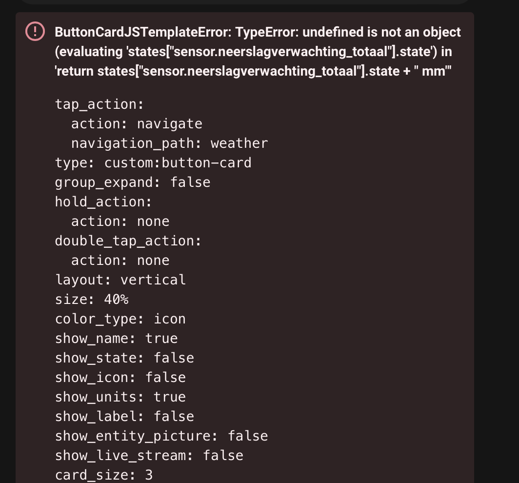The image size is (519, 483).
Task: Click the 'action: navigate' line
Action: (x=137, y=124)
